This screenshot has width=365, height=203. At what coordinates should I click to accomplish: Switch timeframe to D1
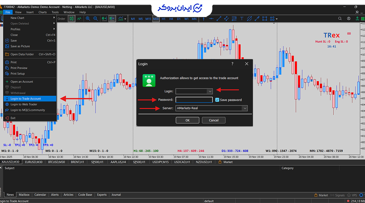[x=179, y=19]
